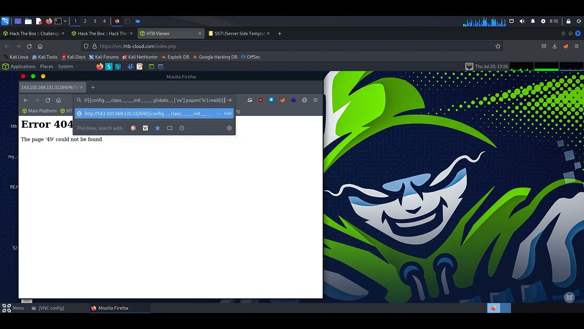Go to outer browser home page
The width and height of the screenshot is (584, 329).
coord(40,46)
